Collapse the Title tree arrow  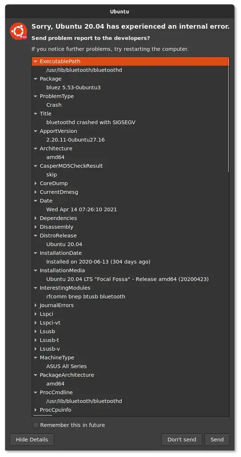[x=35, y=114]
